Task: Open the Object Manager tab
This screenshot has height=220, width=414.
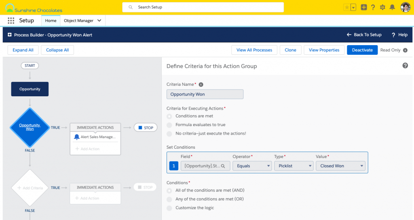Action: (x=79, y=21)
